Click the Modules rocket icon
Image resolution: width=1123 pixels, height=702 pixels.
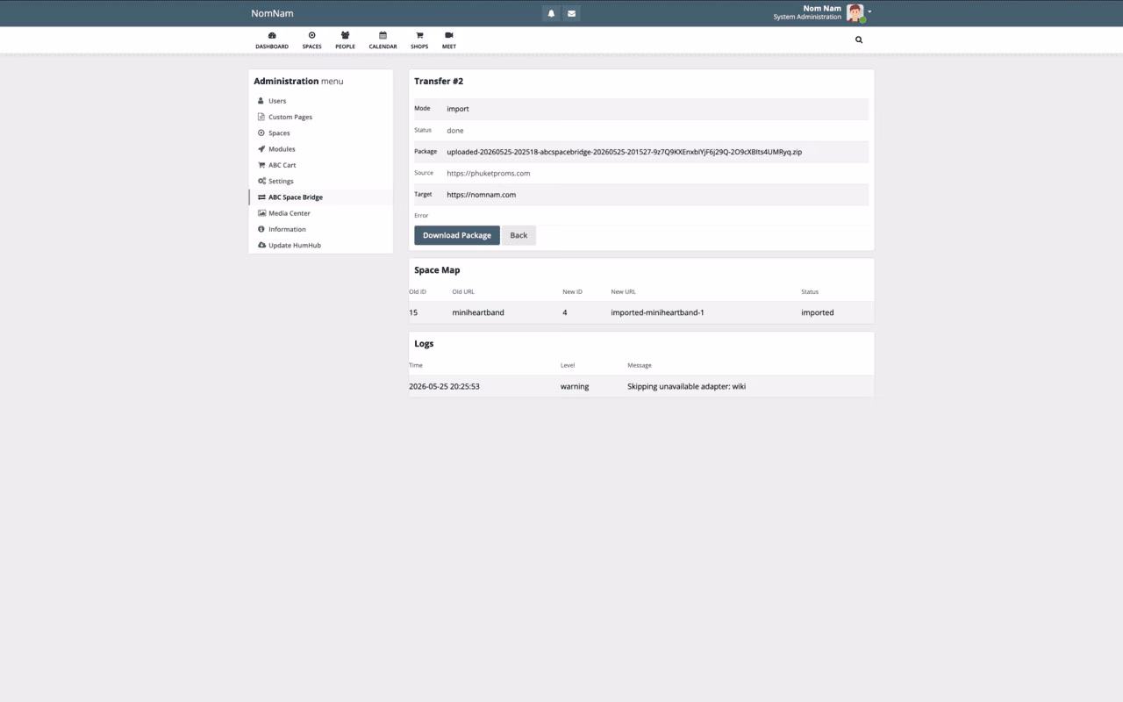pos(261,149)
